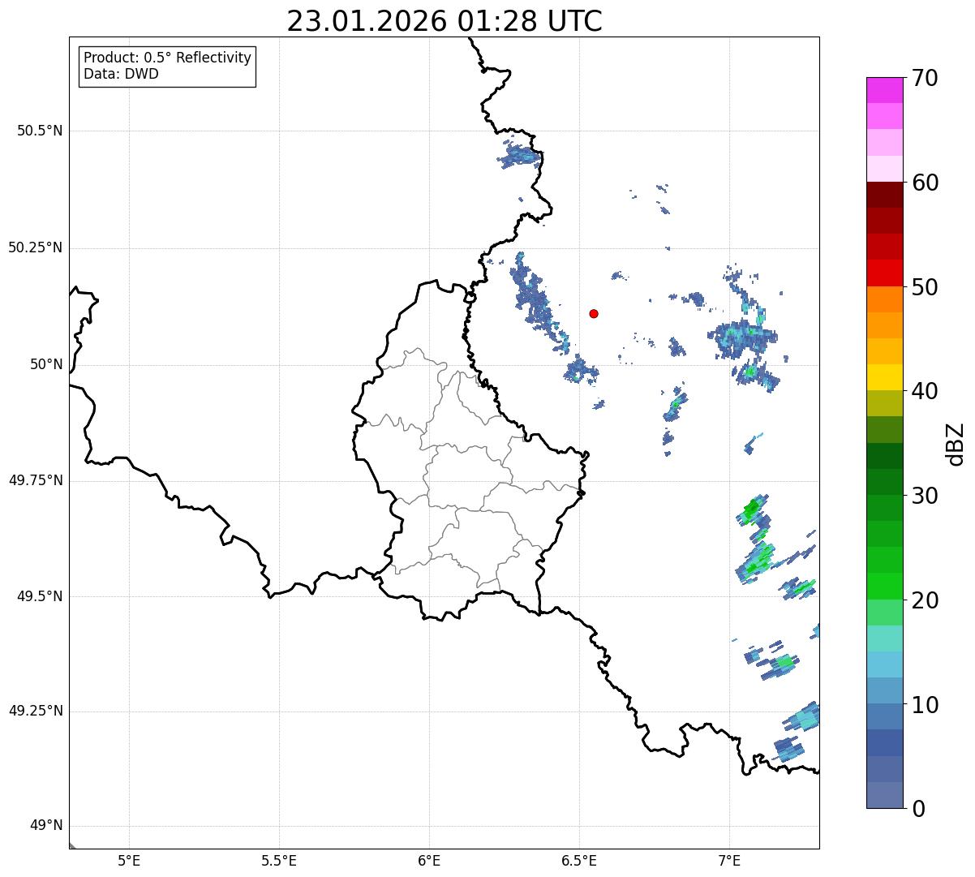Click the dBZ colorbar axis label
The width and height of the screenshot is (975, 877).
click(x=956, y=444)
